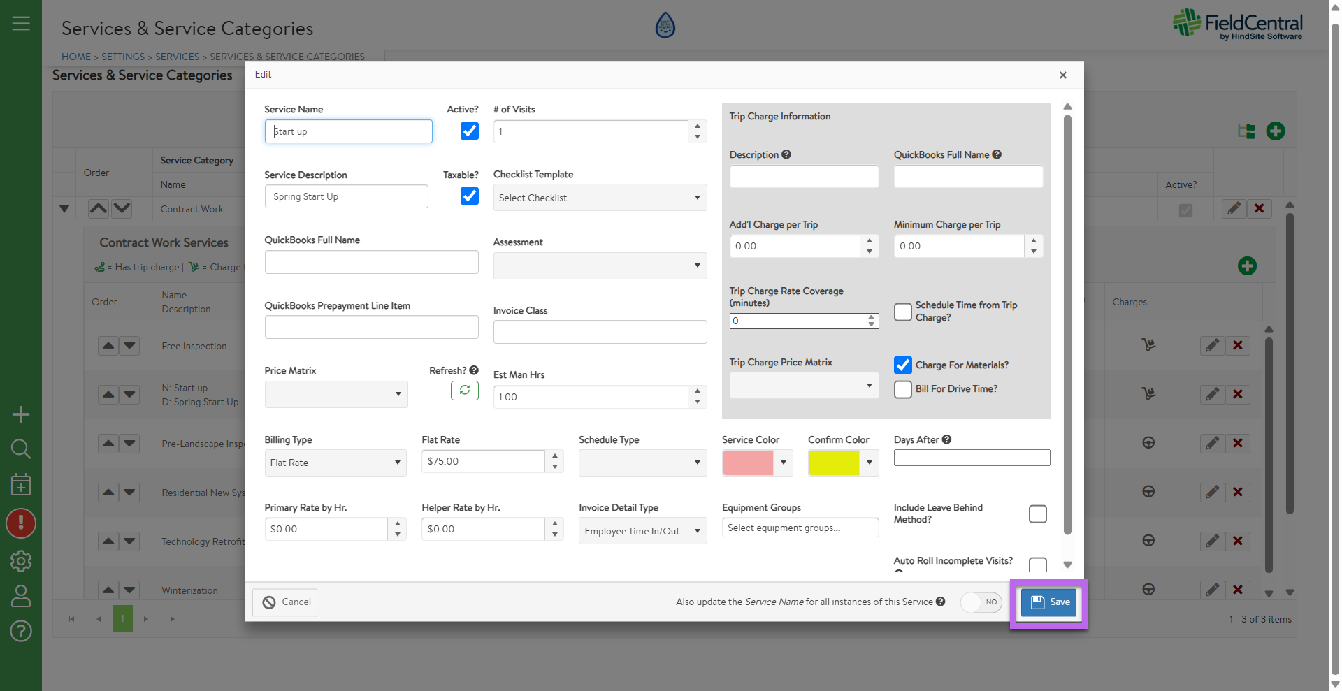Click the Refresh price matrix icon button
The image size is (1342, 691).
(x=464, y=391)
